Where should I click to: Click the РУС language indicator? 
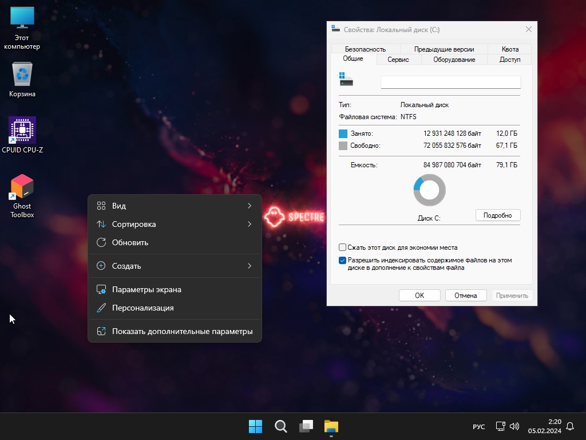pos(479,426)
